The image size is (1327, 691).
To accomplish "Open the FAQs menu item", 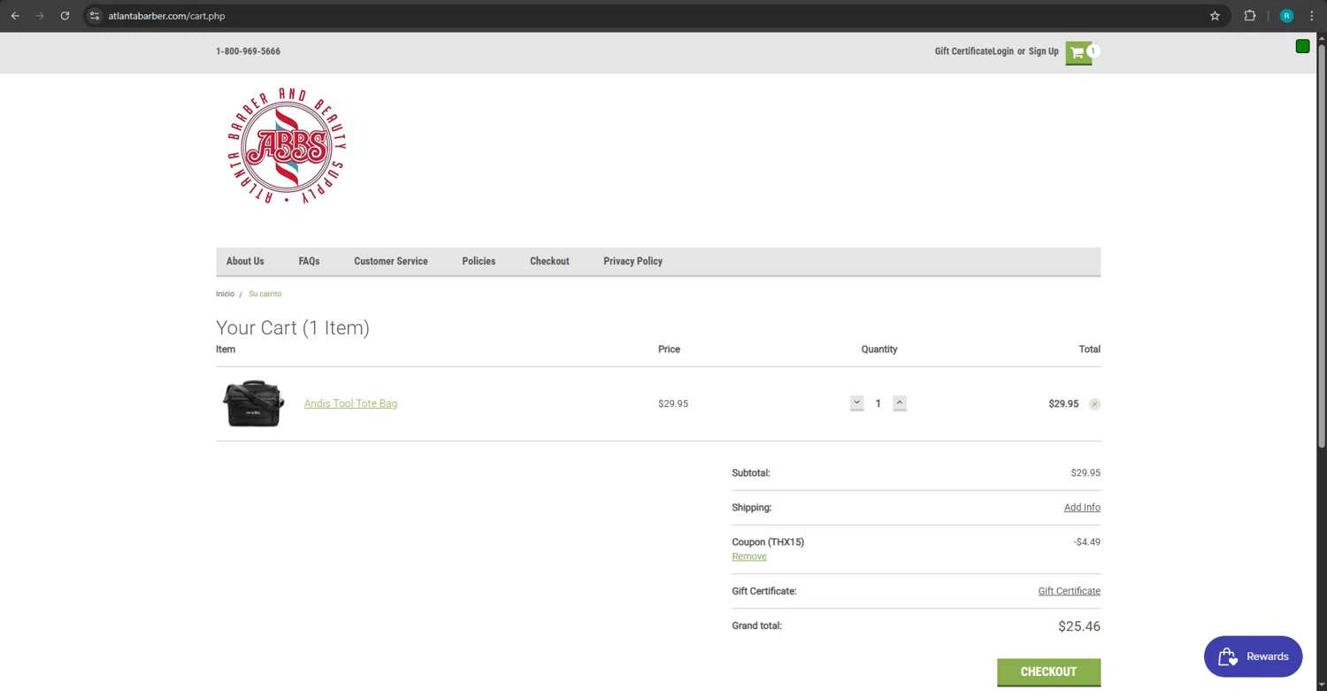I will click(309, 261).
